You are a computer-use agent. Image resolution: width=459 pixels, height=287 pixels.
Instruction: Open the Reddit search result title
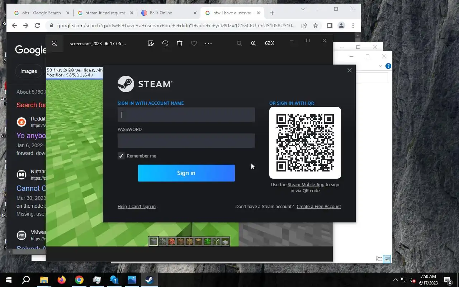click(x=31, y=136)
